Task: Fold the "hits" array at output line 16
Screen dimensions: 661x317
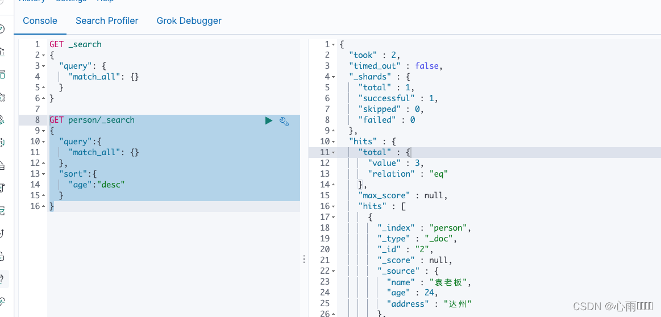Action: (x=334, y=207)
